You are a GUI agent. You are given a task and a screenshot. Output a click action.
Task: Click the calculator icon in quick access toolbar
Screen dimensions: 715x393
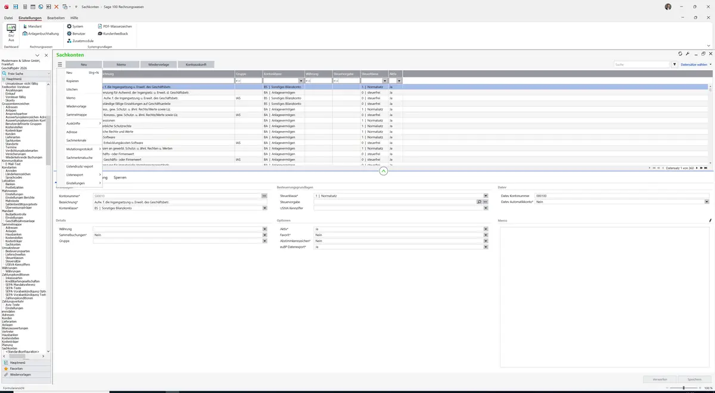24,7
